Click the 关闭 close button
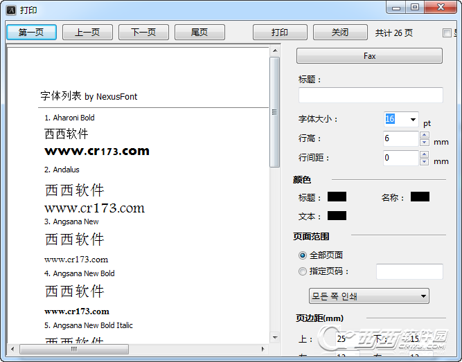 point(340,32)
